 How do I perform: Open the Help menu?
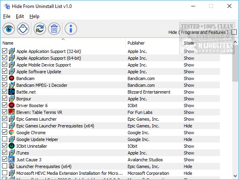point(34,16)
